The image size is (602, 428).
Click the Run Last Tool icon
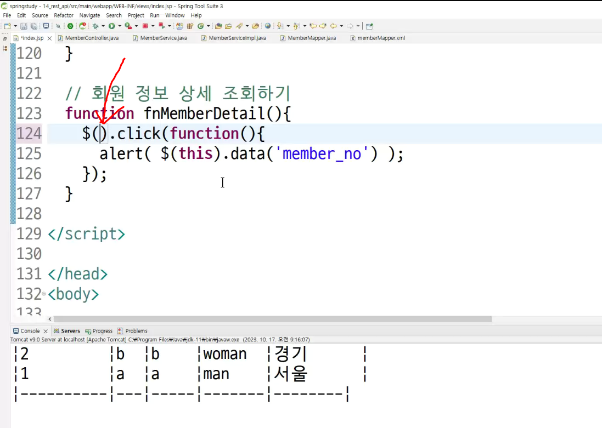pyautogui.click(x=128, y=26)
